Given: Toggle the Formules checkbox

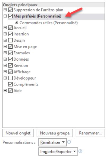Looking at the screenshot, I should (x=10, y=53).
